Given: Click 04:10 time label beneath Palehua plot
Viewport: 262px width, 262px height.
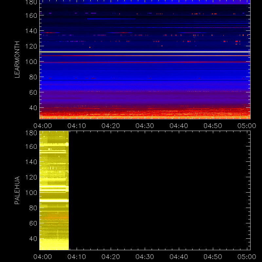Looking at the screenshot, I should coord(77,257).
